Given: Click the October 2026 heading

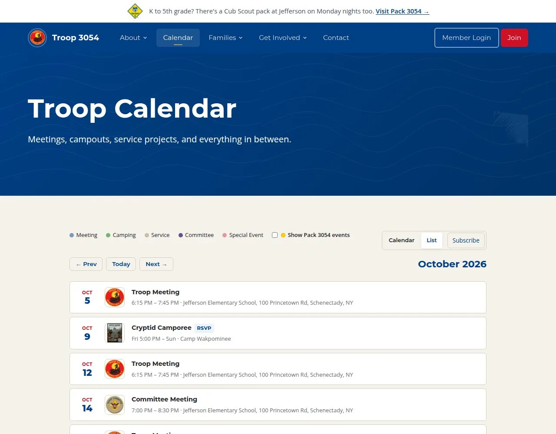Looking at the screenshot, I should (452, 264).
